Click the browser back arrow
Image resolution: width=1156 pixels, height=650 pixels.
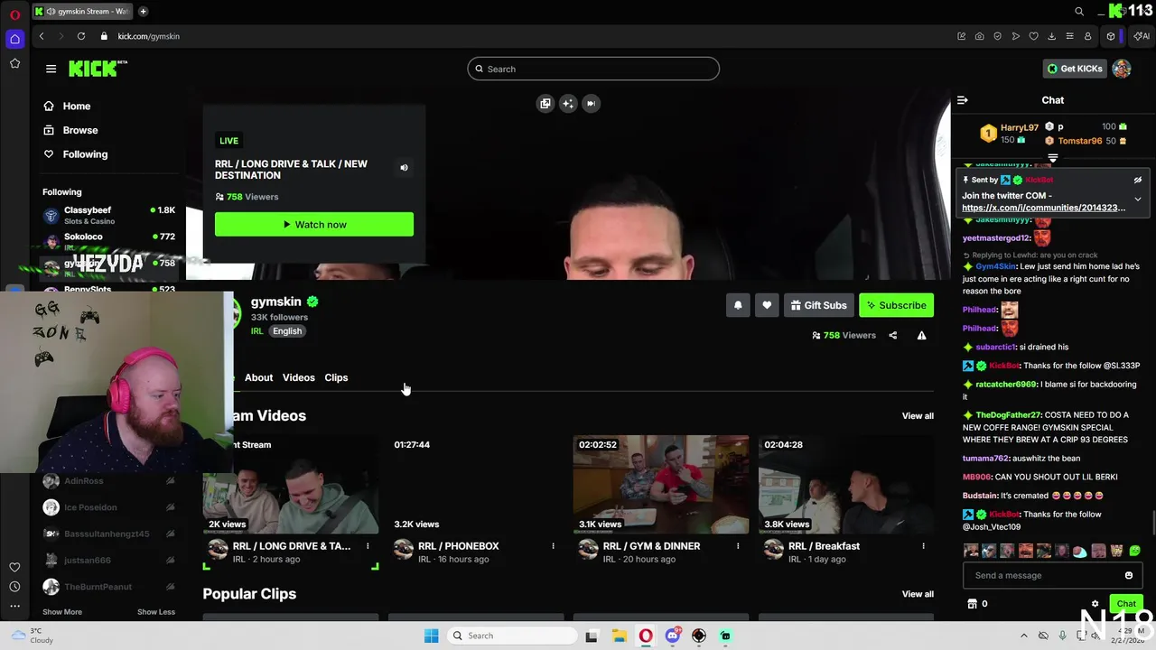click(x=42, y=36)
